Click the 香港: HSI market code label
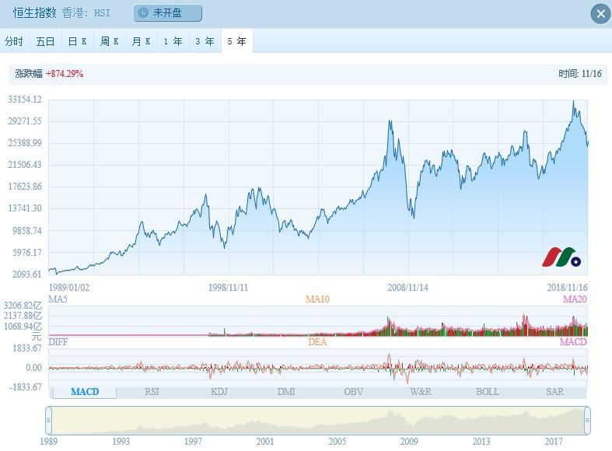Viewport: 612px width, 451px height. pyautogui.click(x=86, y=13)
